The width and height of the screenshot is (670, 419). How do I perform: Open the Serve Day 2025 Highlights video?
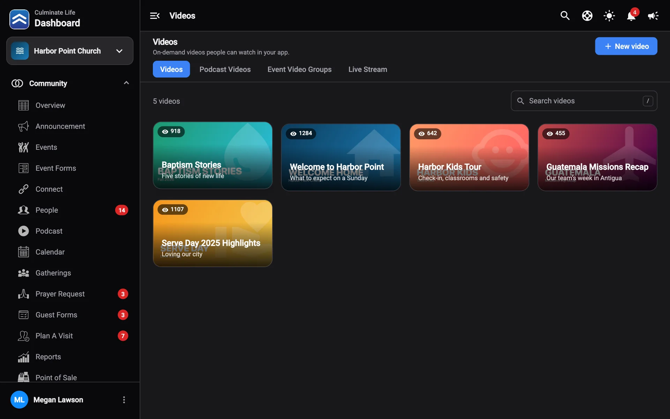click(x=213, y=233)
